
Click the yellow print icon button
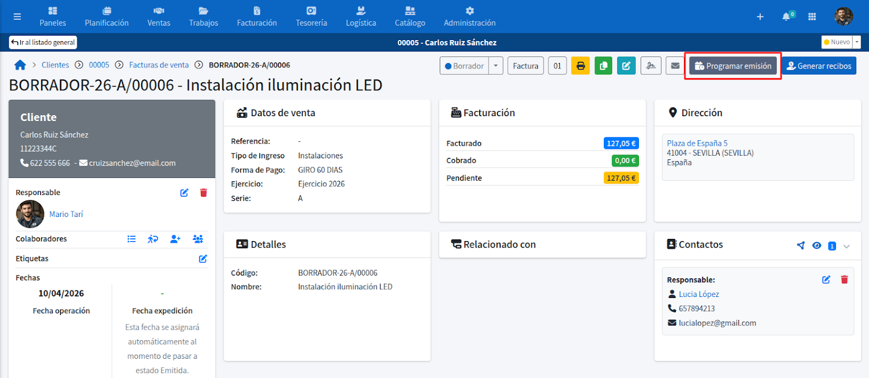(580, 66)
